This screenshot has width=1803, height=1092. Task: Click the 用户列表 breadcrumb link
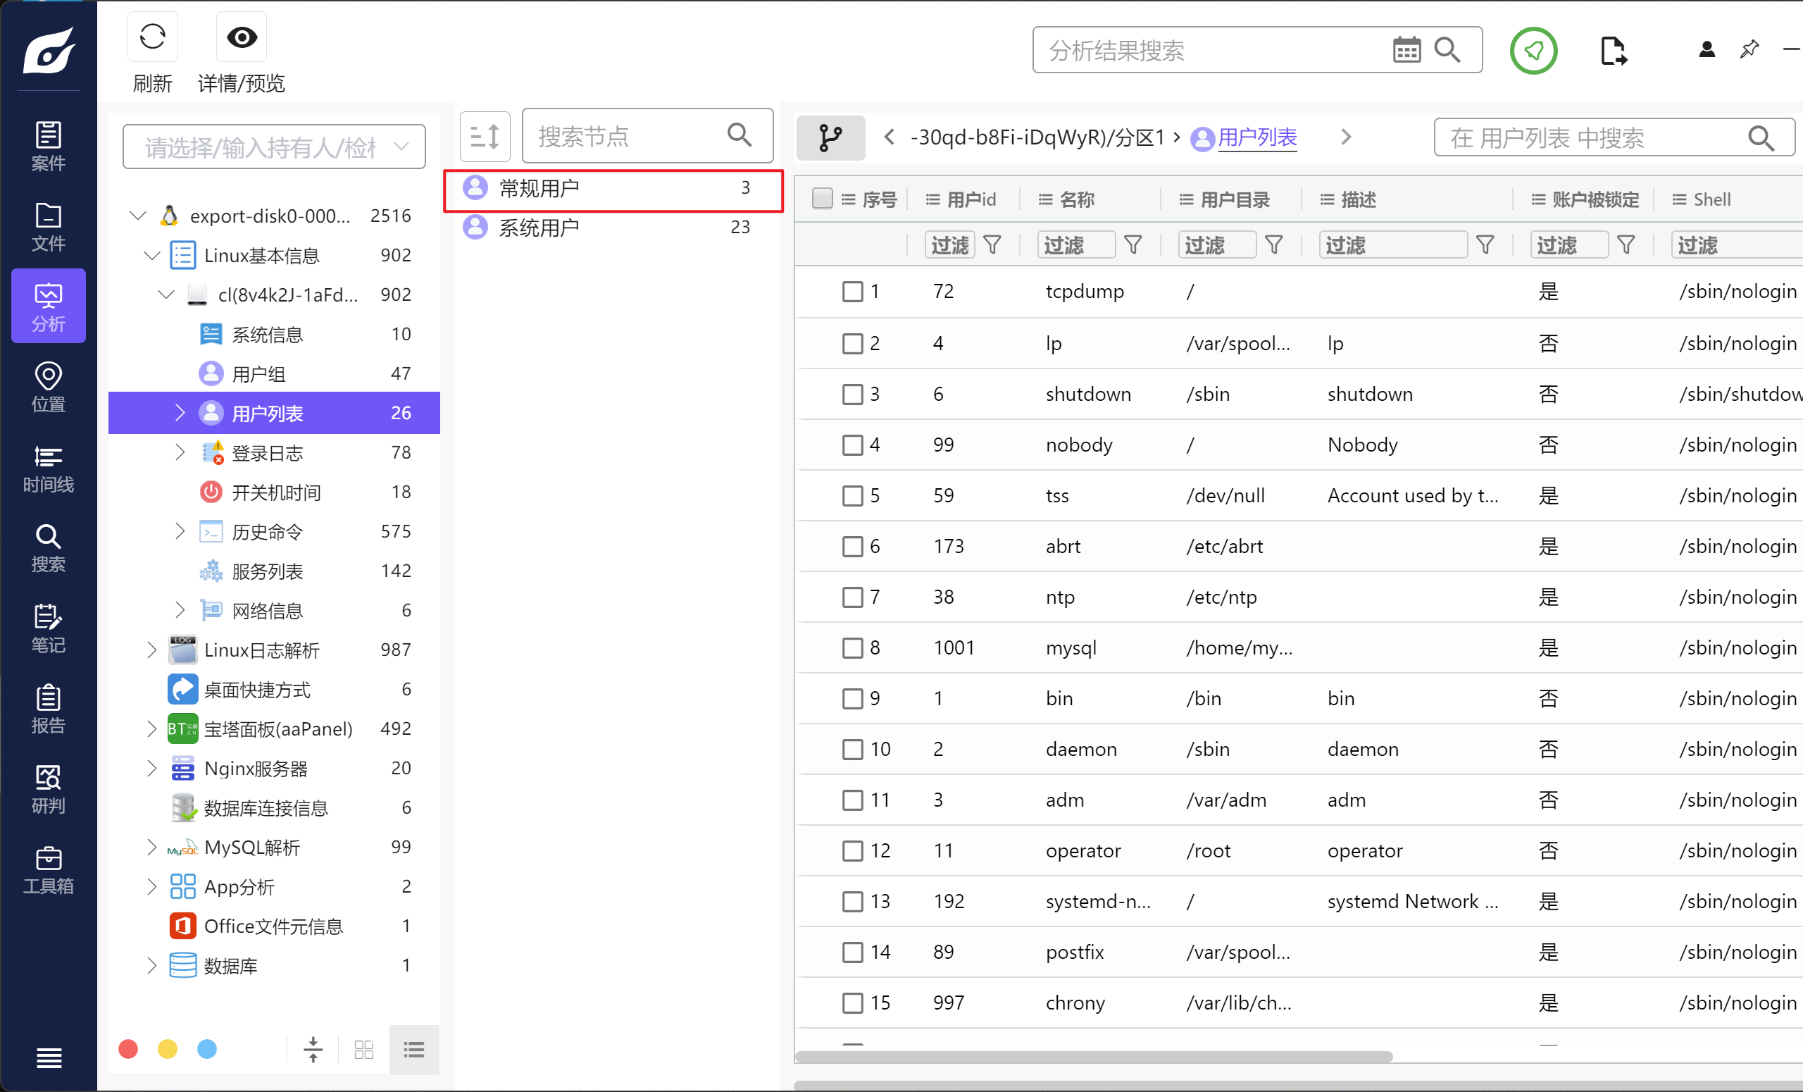click(x=1256, y=137)
